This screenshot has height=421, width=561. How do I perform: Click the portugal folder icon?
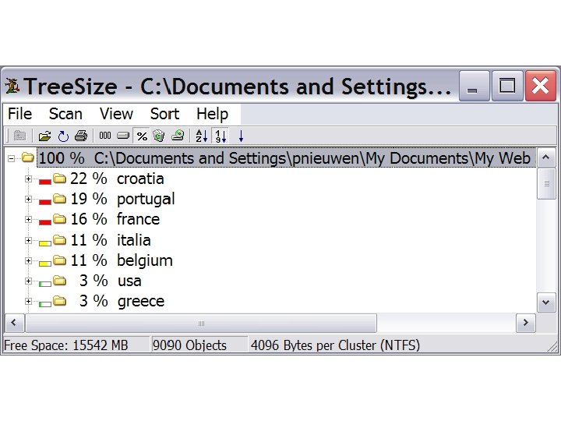[x=60, y=198]
